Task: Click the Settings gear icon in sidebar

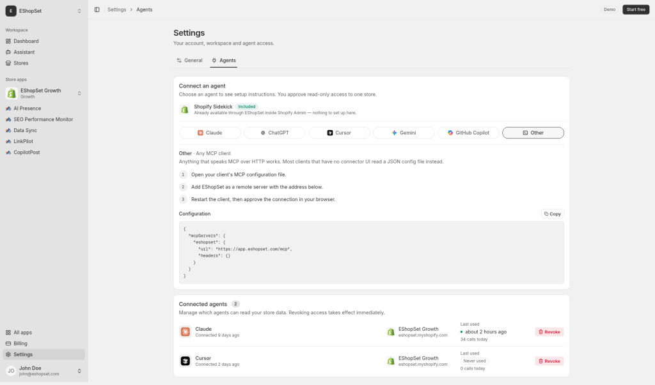Action: (x=8, y=354)
